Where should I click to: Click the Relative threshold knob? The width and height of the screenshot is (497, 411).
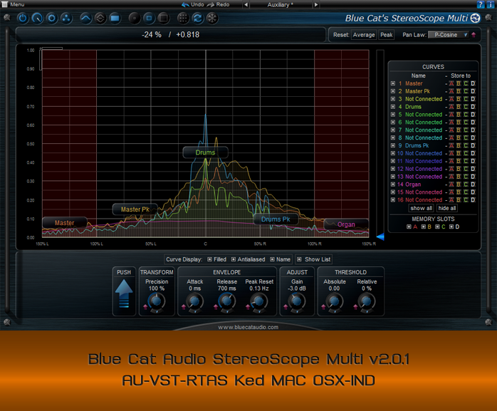pyautogui.click(x=367, y=301)
